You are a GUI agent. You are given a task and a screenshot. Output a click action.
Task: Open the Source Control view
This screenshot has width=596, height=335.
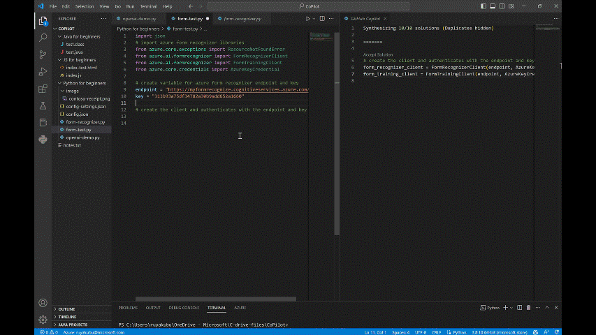(43, 54)
